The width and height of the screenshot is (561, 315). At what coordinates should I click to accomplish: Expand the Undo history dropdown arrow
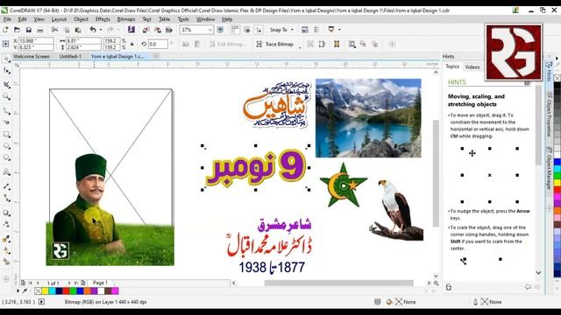coord(101,30)
